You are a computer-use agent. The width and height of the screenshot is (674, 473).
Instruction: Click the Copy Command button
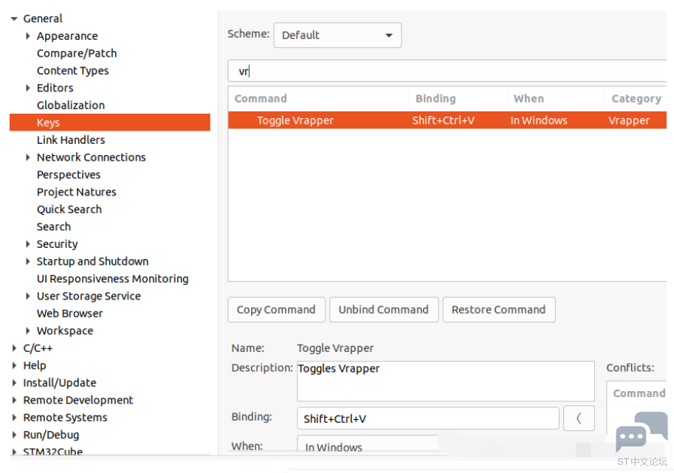(x=275, y=310)
